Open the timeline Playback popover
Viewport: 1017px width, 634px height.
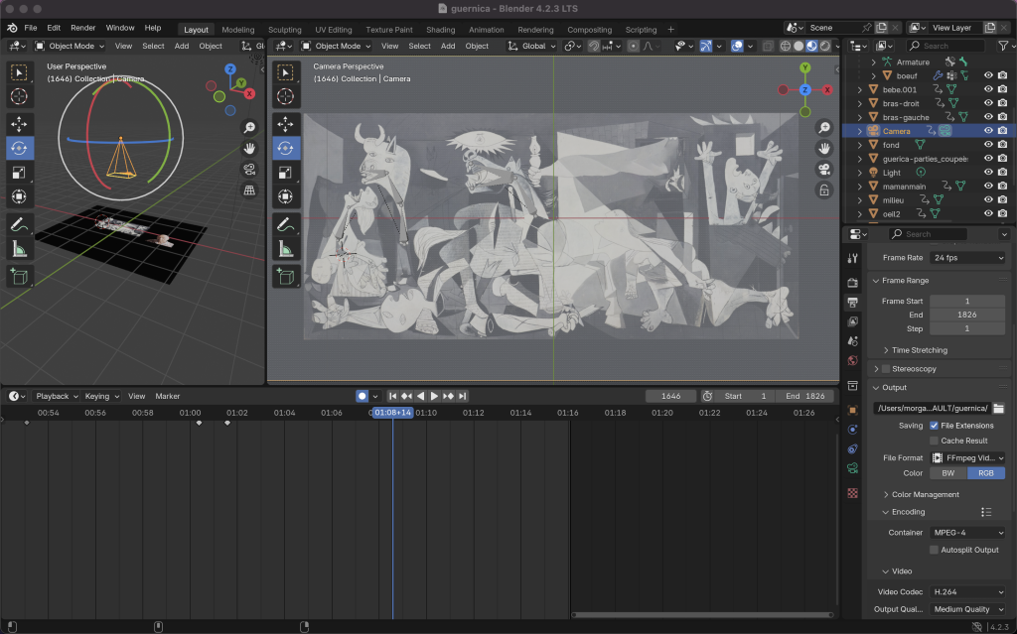(x=57, y=396)
